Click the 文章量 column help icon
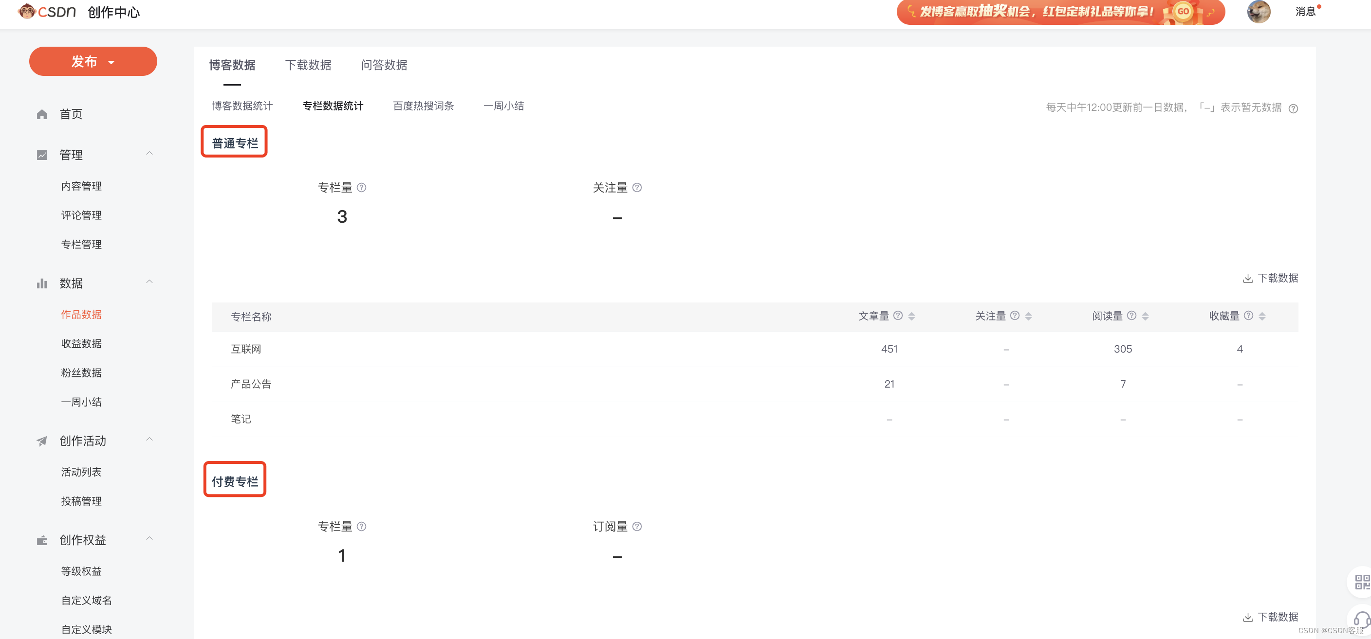This screenshot has height=639, width=1371. [x=898, y=316]
